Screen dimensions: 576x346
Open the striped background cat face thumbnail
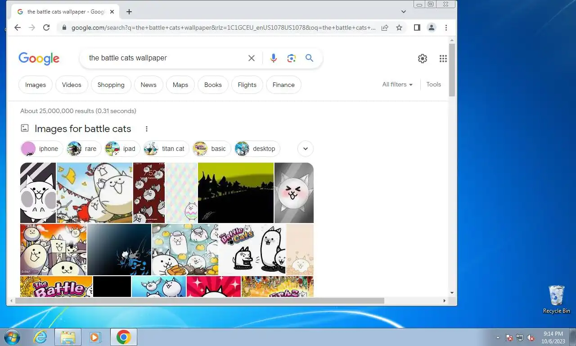38,193
